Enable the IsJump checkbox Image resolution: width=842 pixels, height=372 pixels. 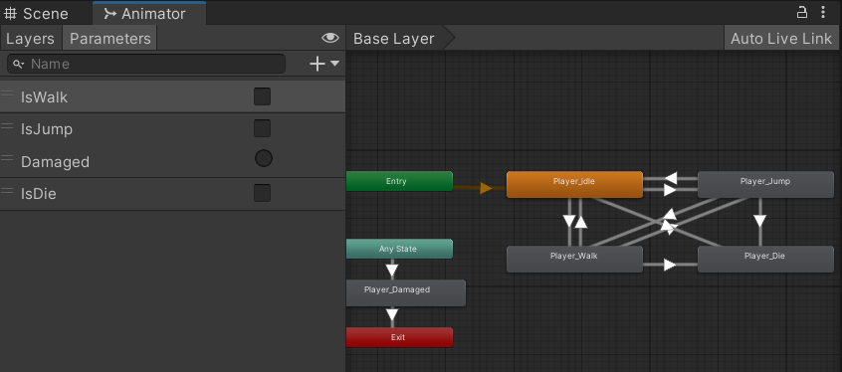coord(262,129)
